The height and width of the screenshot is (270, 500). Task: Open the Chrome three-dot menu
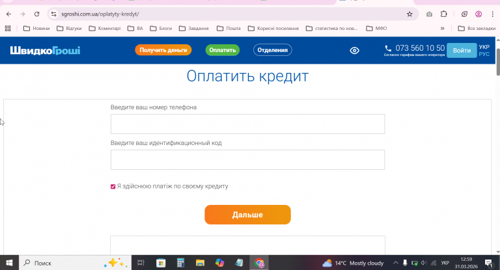[x=492, y=14]
